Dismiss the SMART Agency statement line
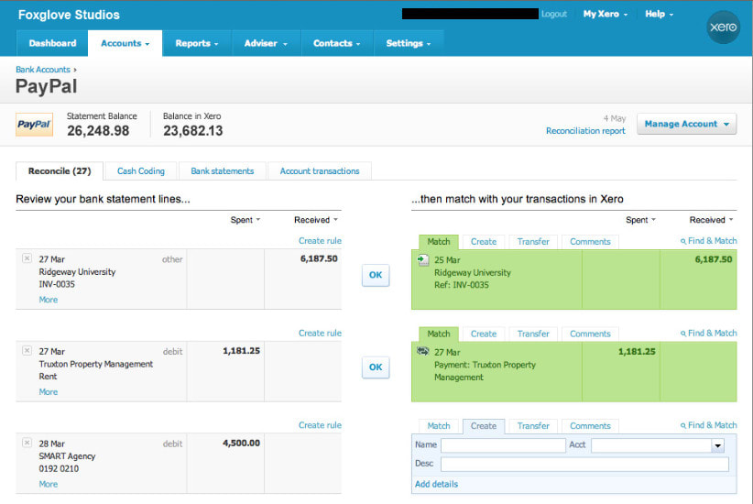Image resolution: width=753 pixels, height=504 pixels. pyautogui.click(x=27, y=443)
